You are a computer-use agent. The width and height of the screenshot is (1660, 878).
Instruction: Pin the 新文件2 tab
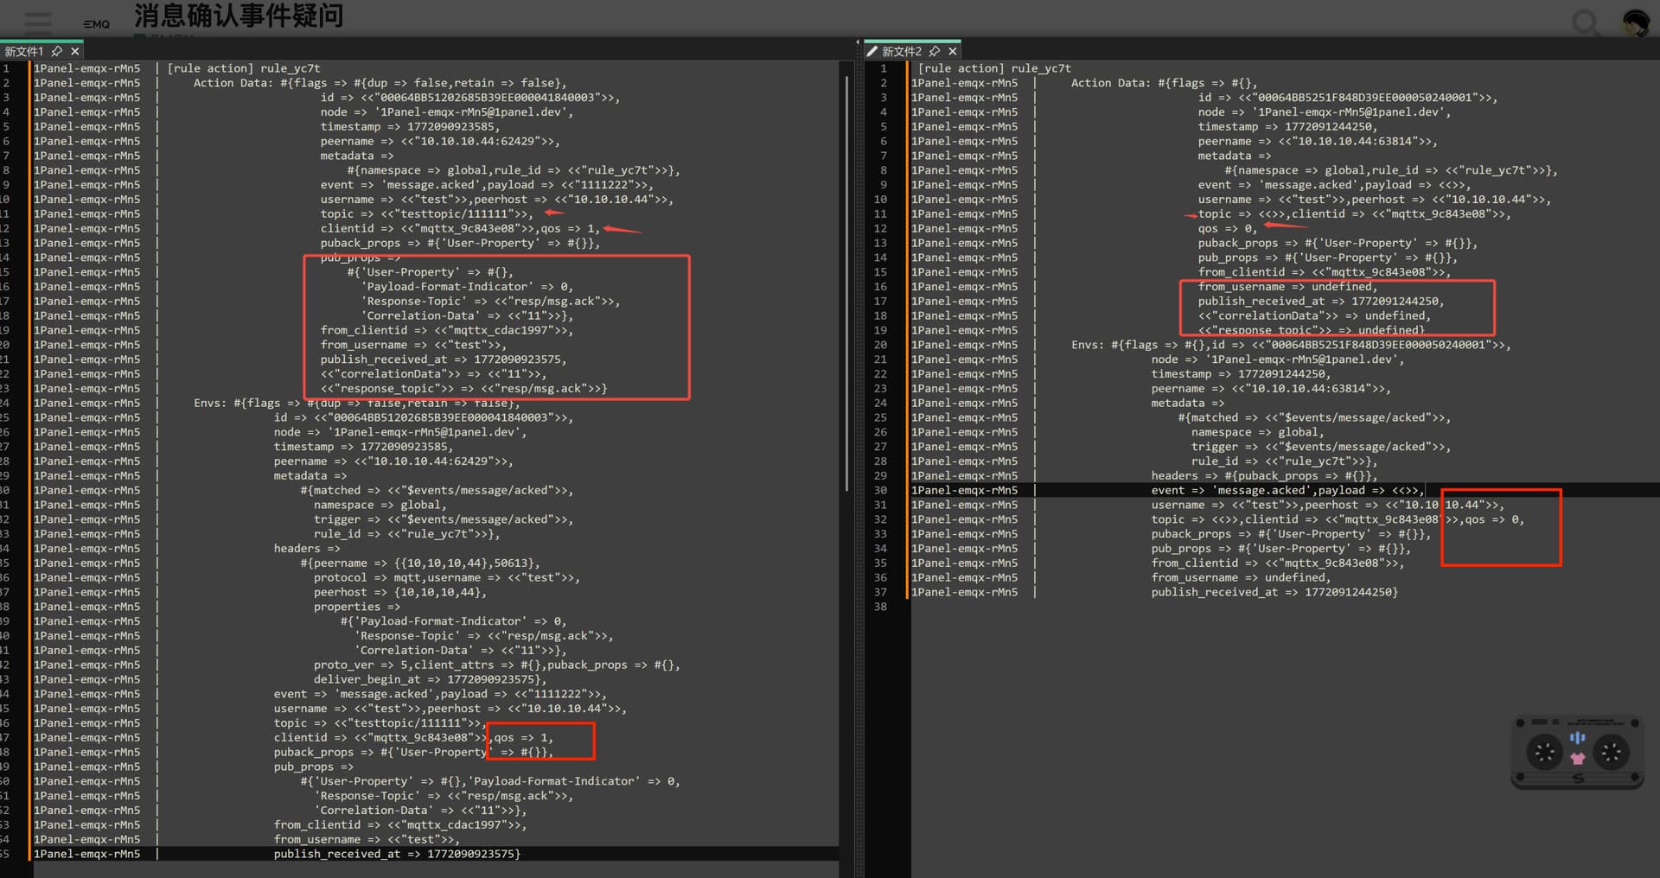coord(935,52)
